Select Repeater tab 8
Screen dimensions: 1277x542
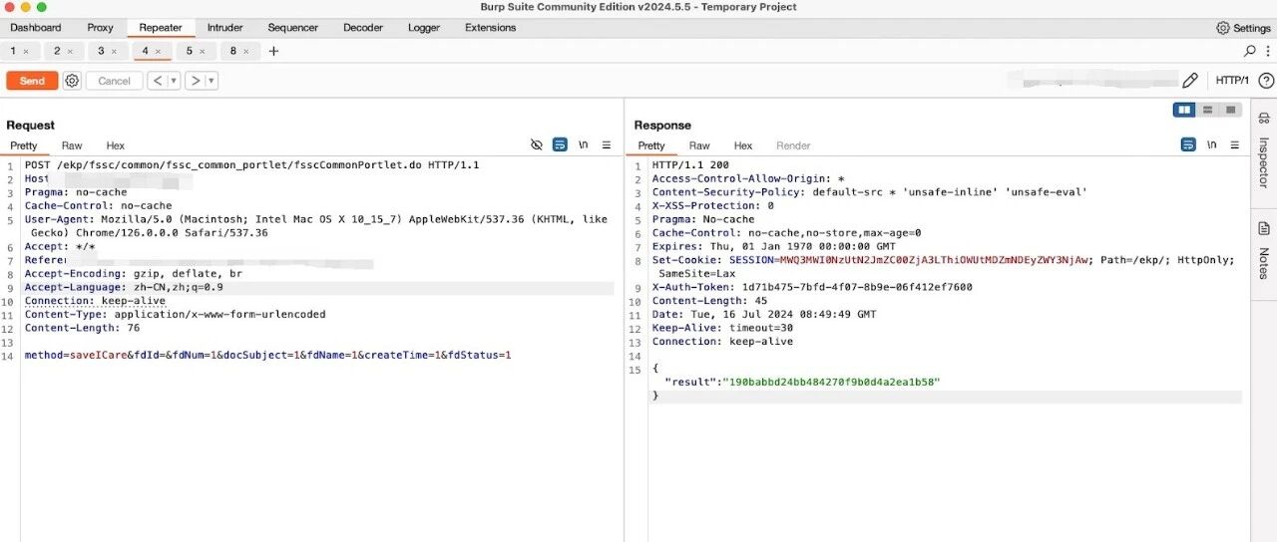click(x=233, y=51)
